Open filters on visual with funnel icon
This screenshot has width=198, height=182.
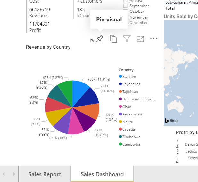click(127, 39)
